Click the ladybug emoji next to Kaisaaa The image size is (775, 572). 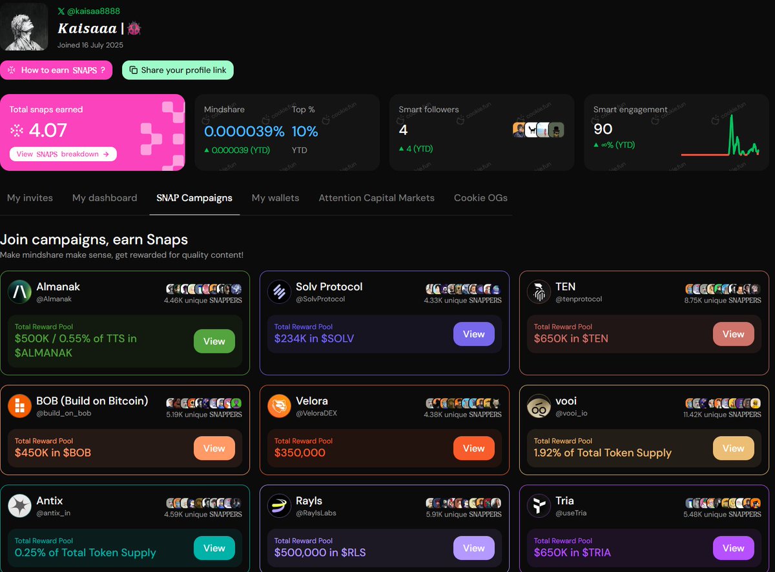pos(134,28)
